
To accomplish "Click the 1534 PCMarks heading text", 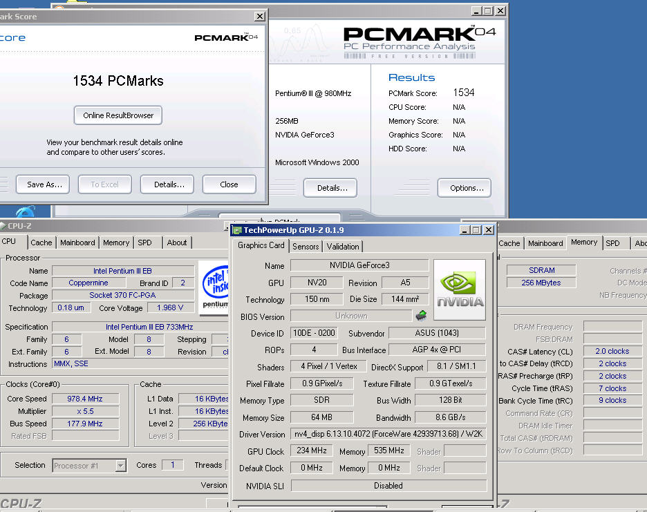I will [x=118, y=80].
